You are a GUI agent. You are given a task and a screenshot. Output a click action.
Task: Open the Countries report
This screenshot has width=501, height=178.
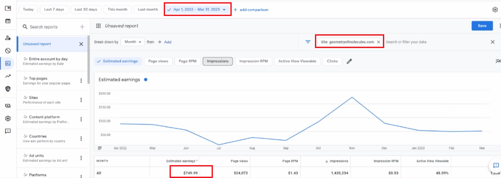48,138
